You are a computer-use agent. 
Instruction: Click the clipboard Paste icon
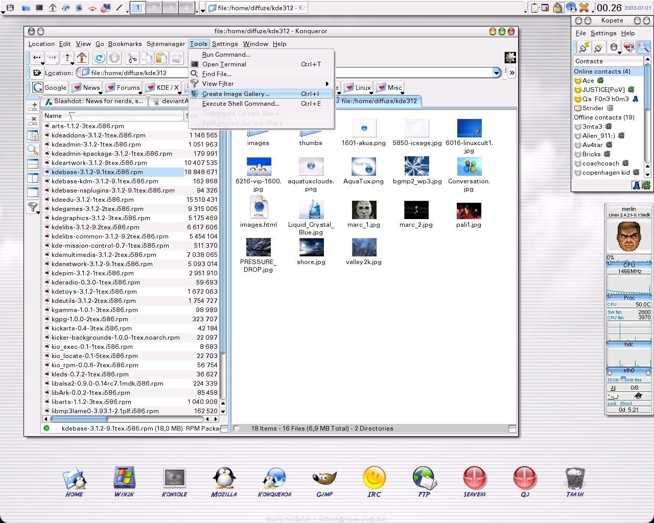[161, 58]
